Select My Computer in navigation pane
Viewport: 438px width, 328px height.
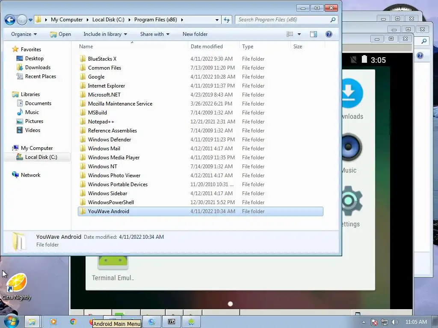pyautogui.click(x=37, y=148)
